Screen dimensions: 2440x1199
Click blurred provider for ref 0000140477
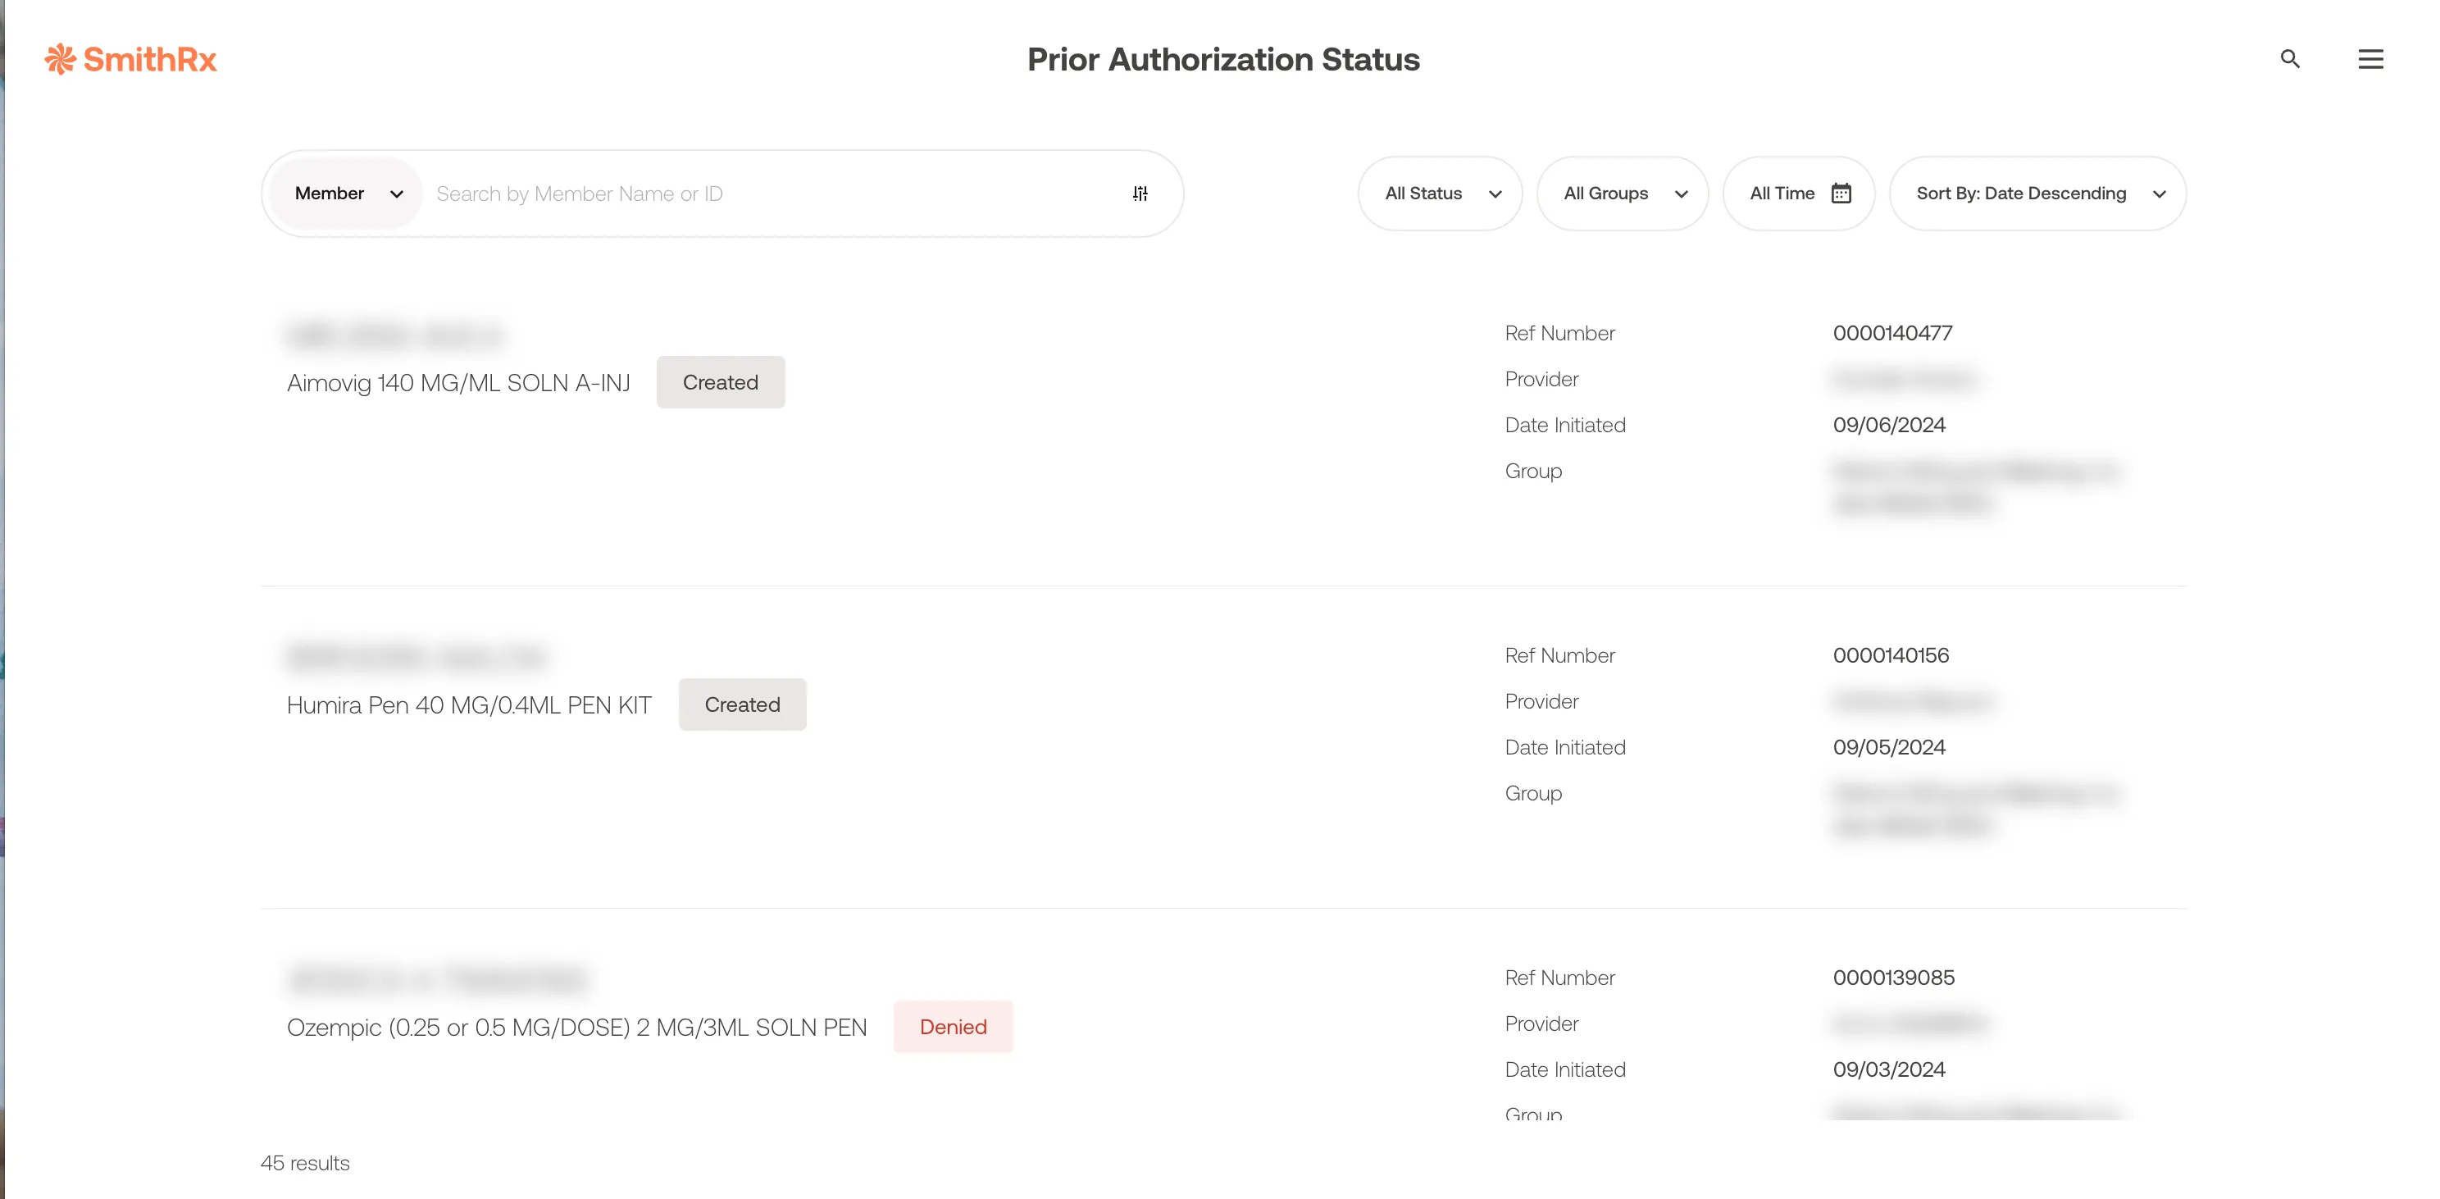[x=1904, y=379]
